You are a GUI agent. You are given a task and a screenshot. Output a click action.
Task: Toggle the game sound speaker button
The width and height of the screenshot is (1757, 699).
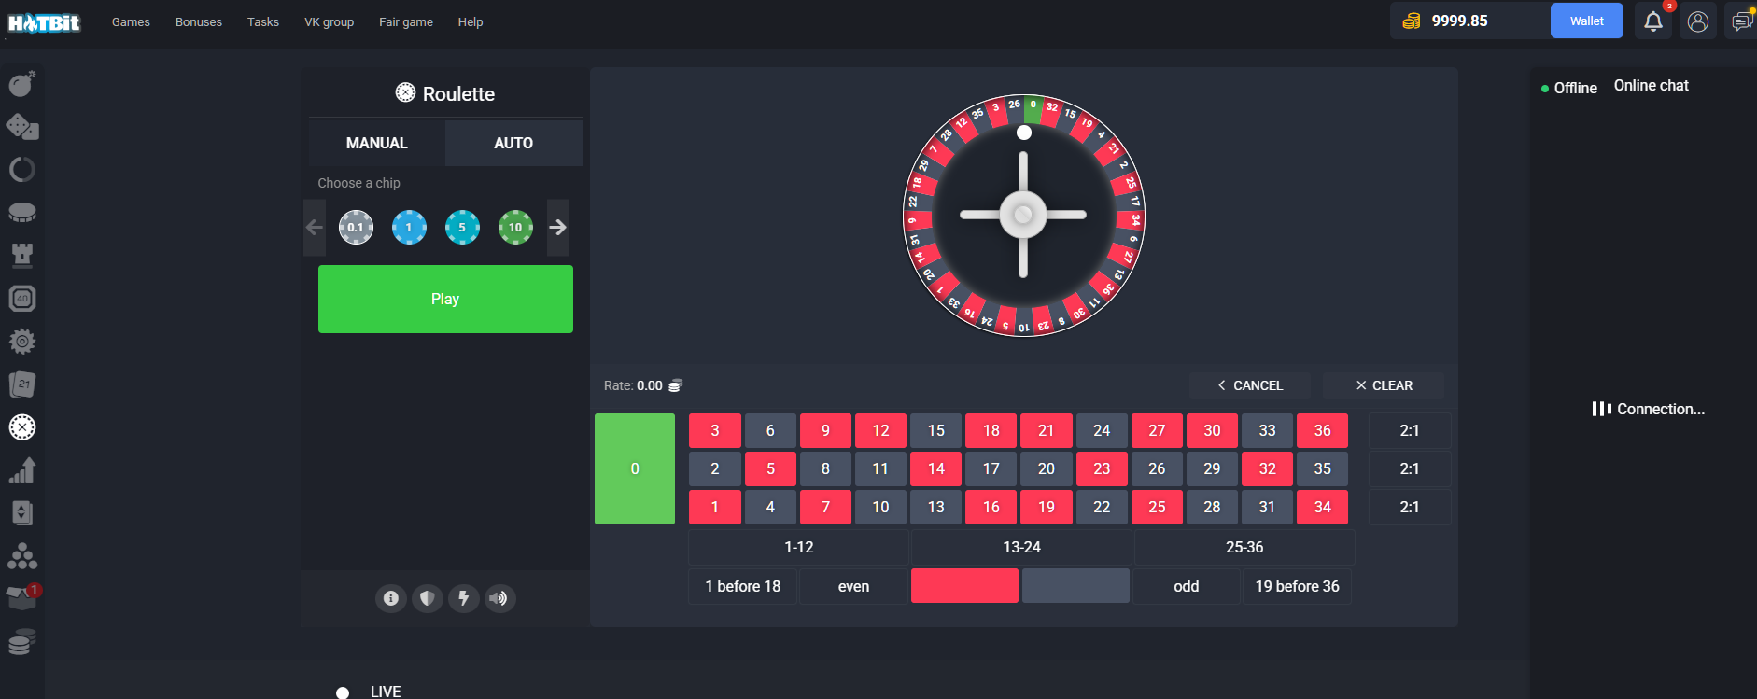pos(499,598)
